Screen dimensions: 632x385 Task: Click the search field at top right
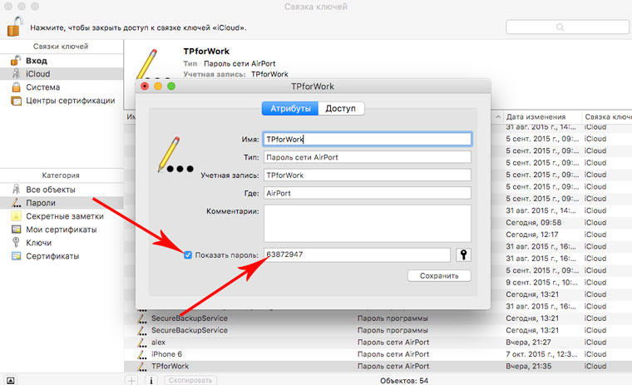point(567,27)
